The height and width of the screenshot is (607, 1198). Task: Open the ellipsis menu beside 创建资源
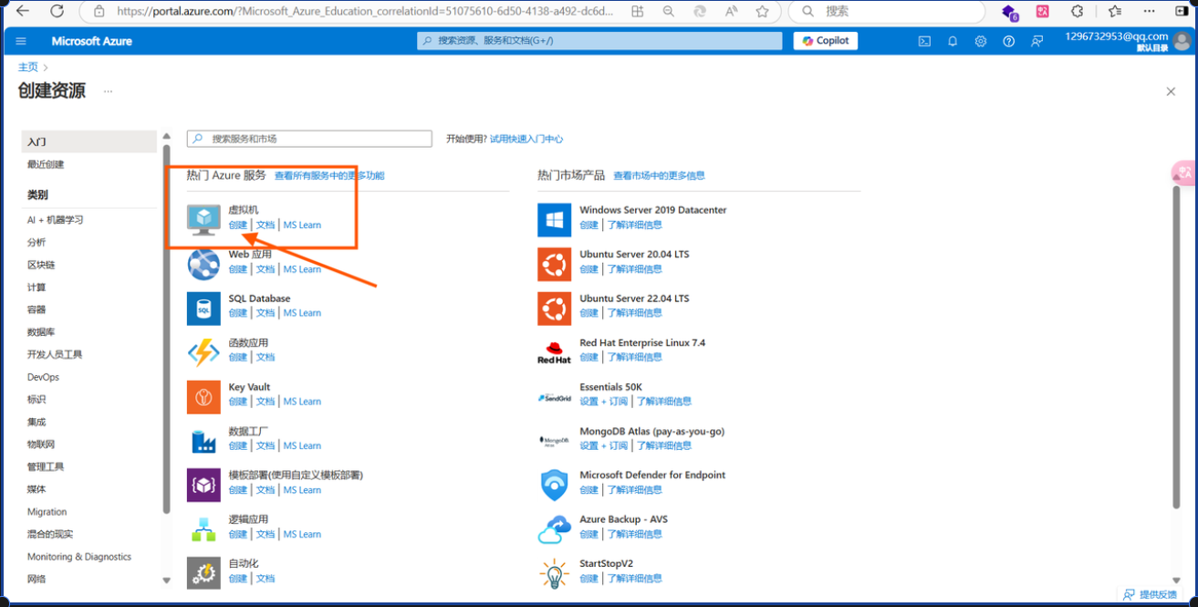click(x=108, y=91)
